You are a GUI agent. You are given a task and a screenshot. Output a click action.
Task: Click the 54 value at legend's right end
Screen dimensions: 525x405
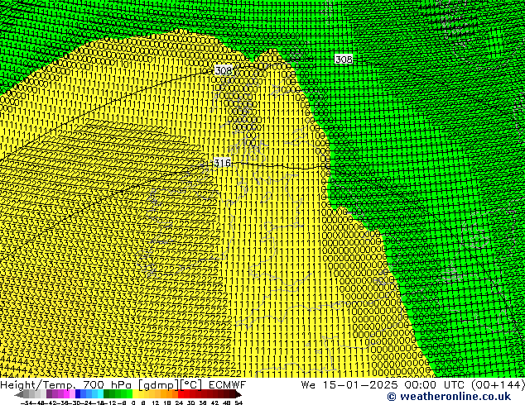(x=238, y=402)
